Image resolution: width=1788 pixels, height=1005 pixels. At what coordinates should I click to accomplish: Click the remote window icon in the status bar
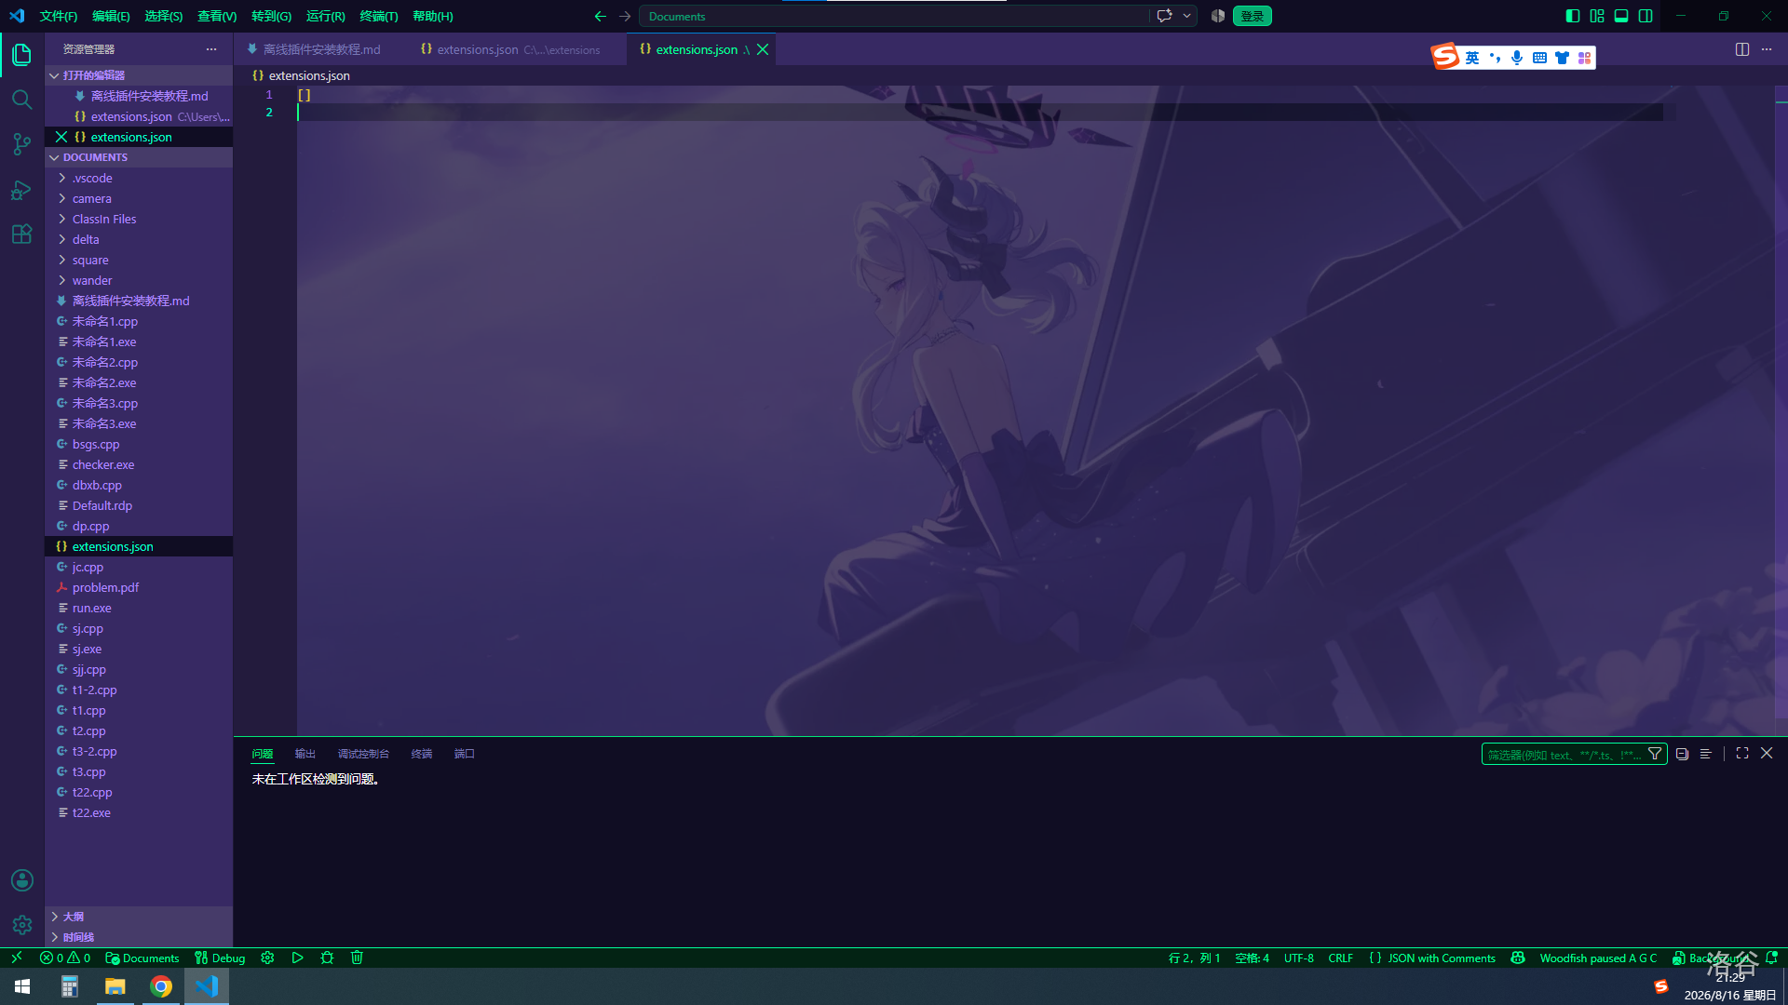(16, 958)
